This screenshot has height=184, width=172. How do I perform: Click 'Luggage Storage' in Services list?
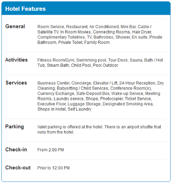(84, 104)
